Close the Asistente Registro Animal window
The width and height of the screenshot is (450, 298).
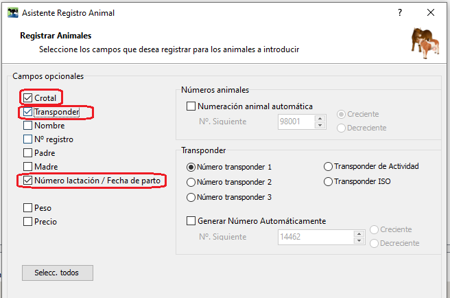(431, 12)
